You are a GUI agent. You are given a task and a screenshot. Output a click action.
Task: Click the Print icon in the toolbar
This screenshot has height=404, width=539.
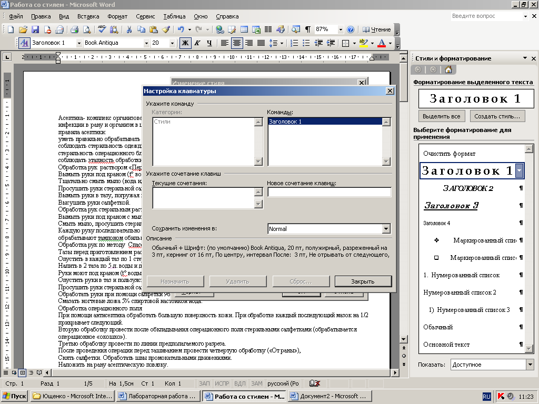[75, 29]
